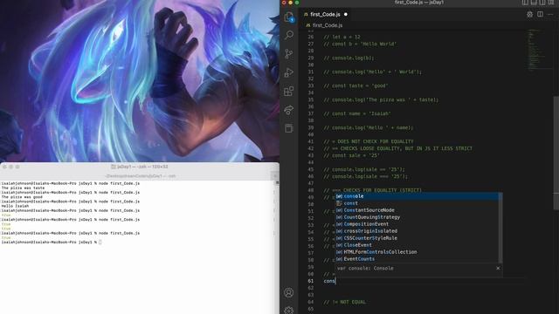The image size is (559, 314).
Task: Click '// == CHECKS LOOSE EQUALITY' comment line
Action: tap(398, 148)
